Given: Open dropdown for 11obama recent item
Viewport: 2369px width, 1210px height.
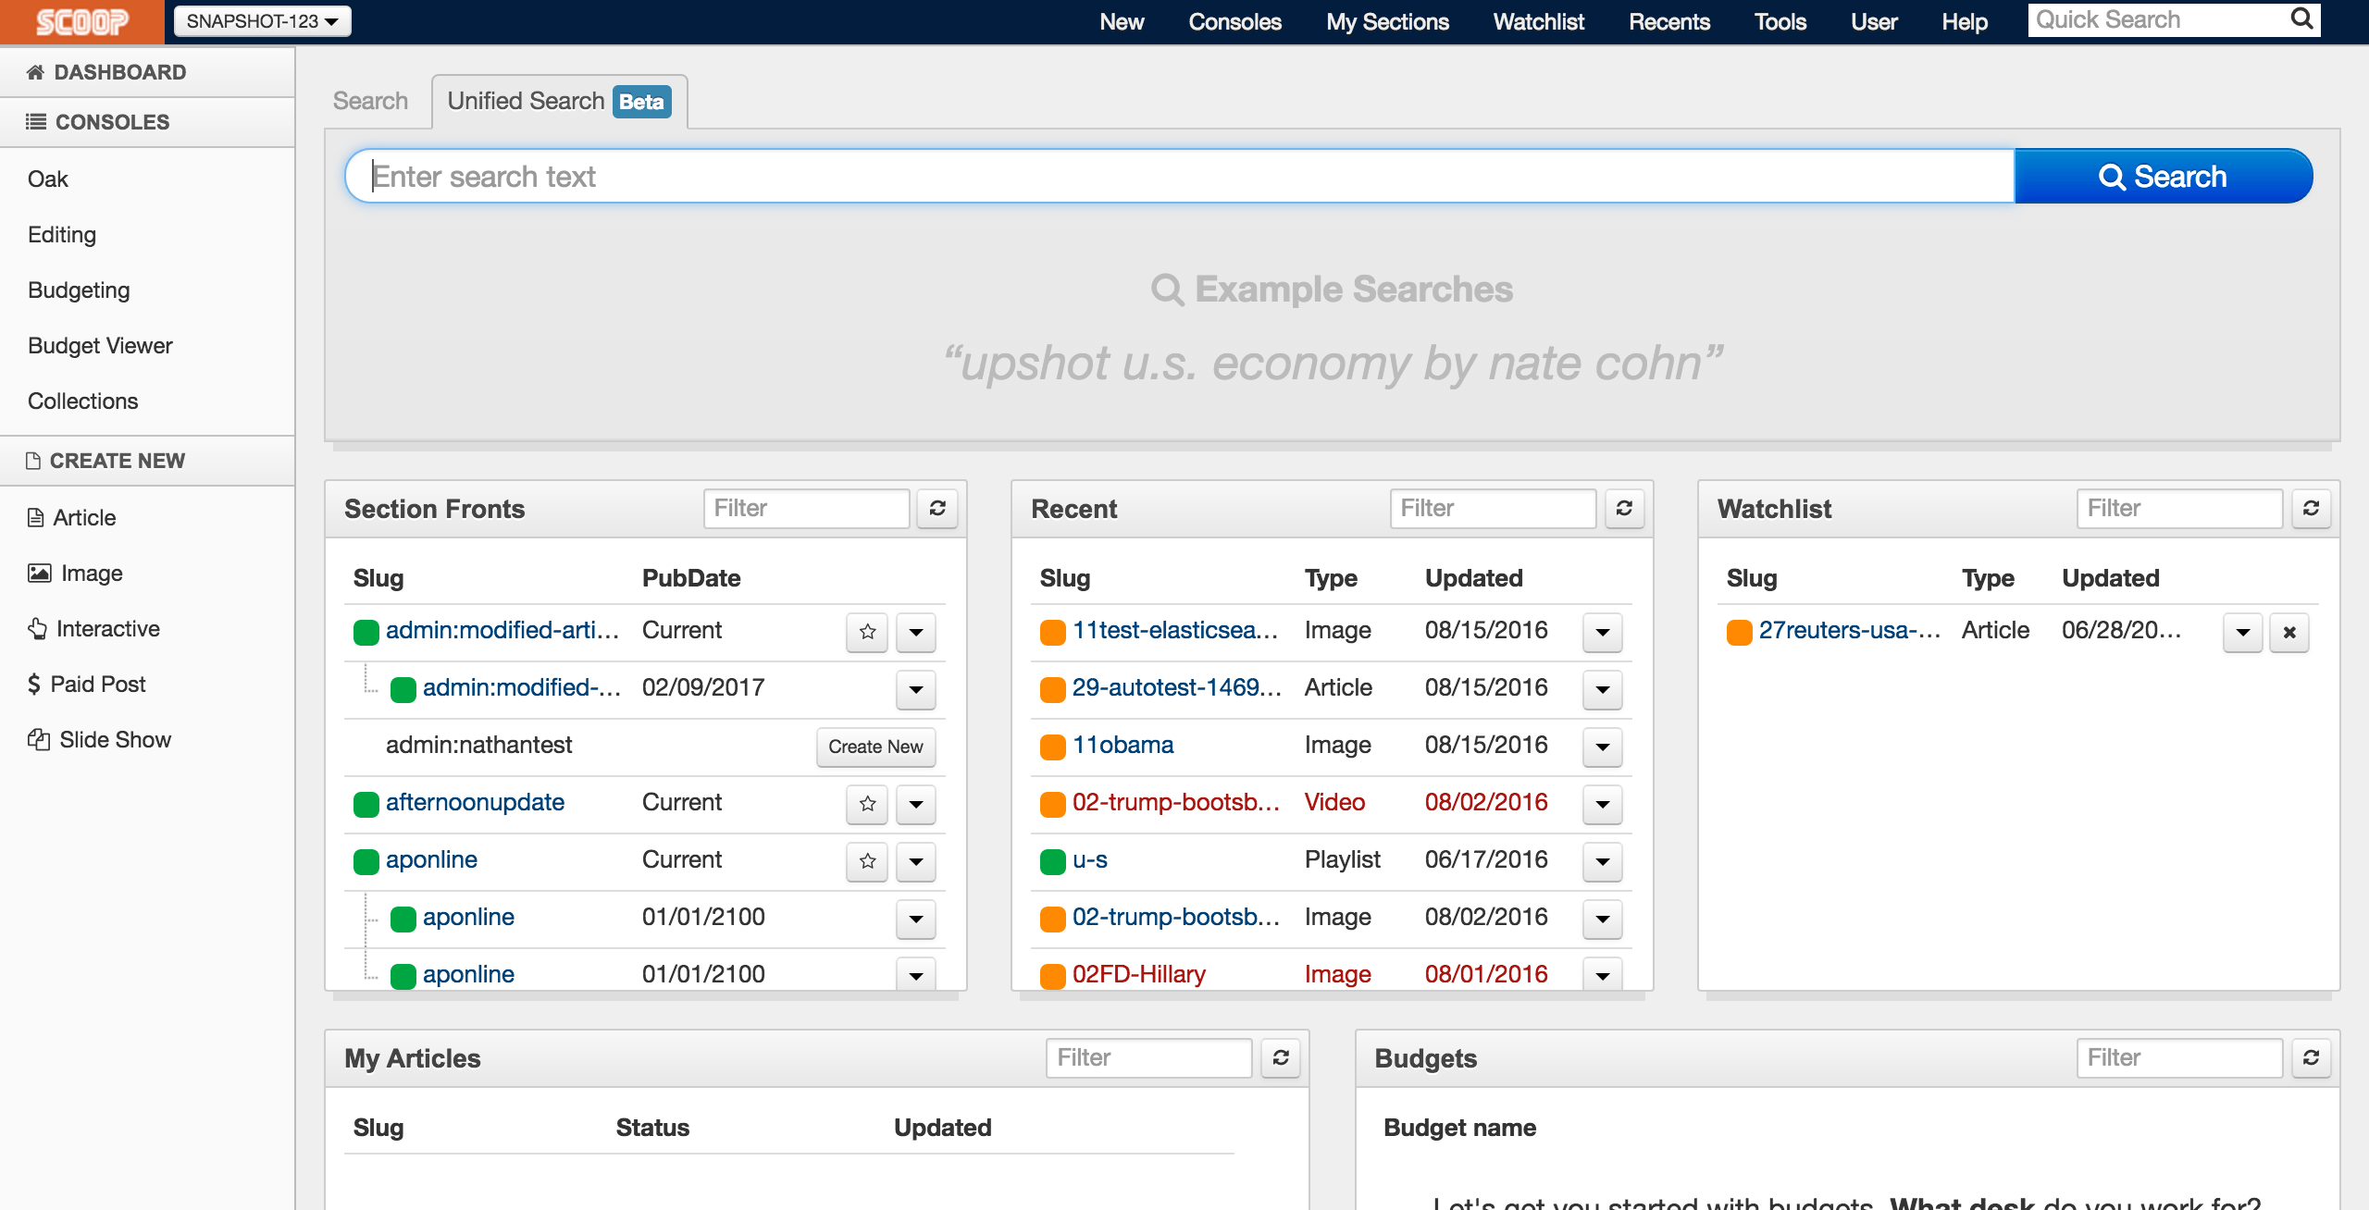Looking at the screenshot, I should (x=1602, y=747).
